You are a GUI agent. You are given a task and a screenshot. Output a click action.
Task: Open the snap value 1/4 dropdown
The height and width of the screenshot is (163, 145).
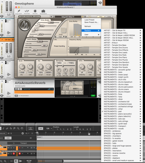click(x=49, y=129)
